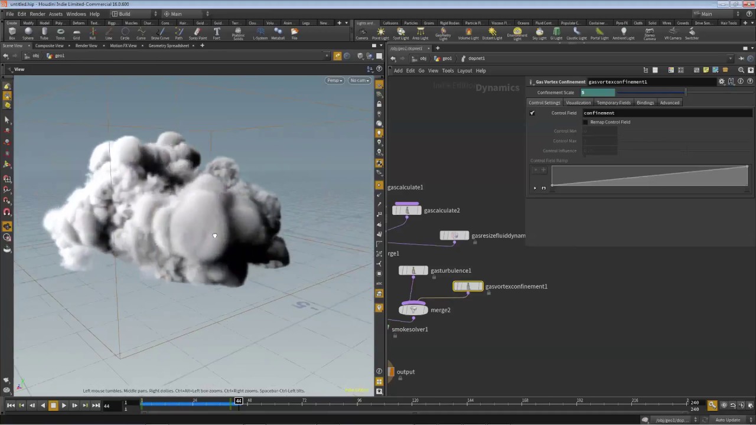This screenshot has height=425, width=756.
Task: Click dopnet1 in network path bar
Action: point(476,58)
